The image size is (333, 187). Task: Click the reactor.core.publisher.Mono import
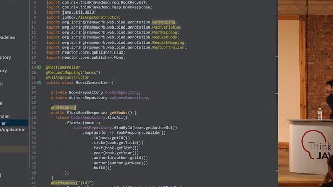pos(93,58)
